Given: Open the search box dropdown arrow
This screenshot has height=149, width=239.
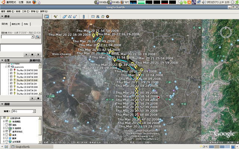Looking at the screenshot, I should tap(32, 37).
